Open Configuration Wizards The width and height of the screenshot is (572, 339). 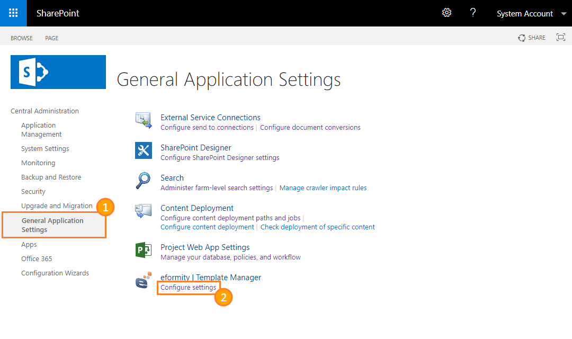55,273
